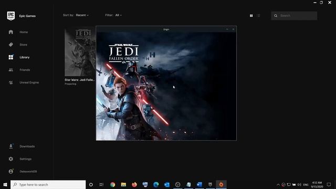Open OBS Studio from taskbar
This screenshot has height=189, width=336.
(x=177, y=184)
